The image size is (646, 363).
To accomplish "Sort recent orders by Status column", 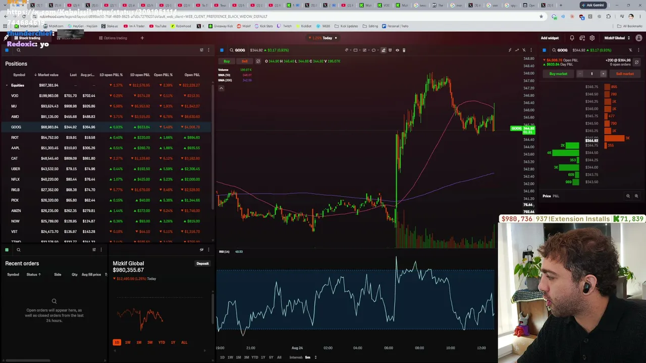I will 34,274.
